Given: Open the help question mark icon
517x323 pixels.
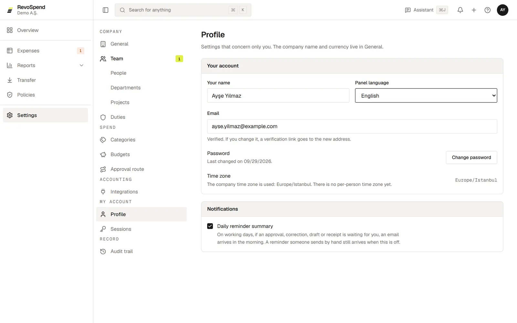Looking at the screenshot, I should (x=487, y=10).
